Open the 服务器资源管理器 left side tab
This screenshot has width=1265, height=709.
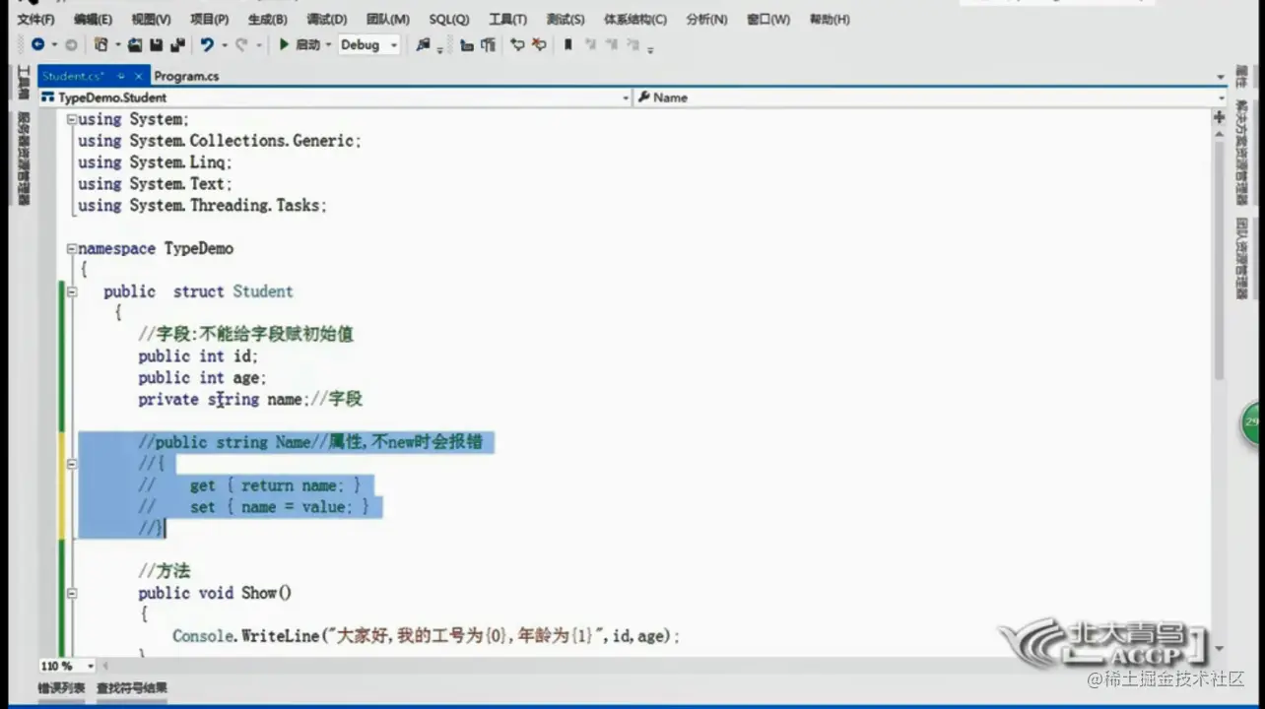click(23, 159)
